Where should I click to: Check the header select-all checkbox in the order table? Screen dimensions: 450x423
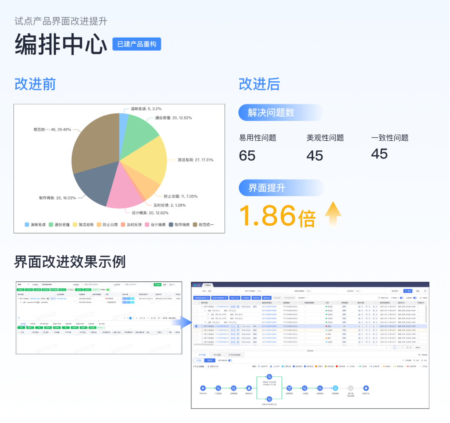point(196,302)
